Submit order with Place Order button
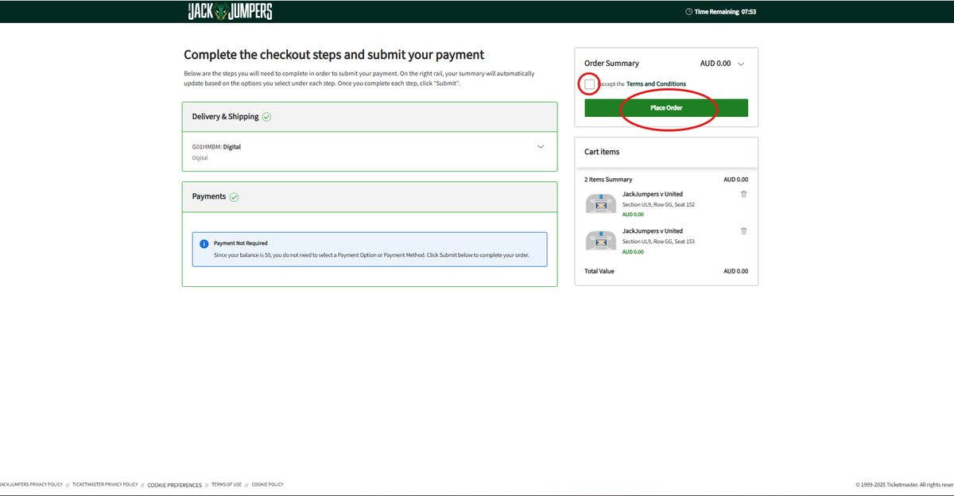954x496 pixels. coord(666,108)
